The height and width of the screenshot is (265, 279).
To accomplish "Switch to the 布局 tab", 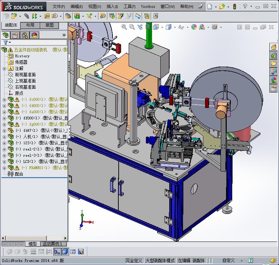I will (x=30, y=25).
